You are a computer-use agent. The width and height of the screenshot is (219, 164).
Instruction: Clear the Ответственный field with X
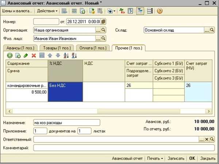coord(207,139)
